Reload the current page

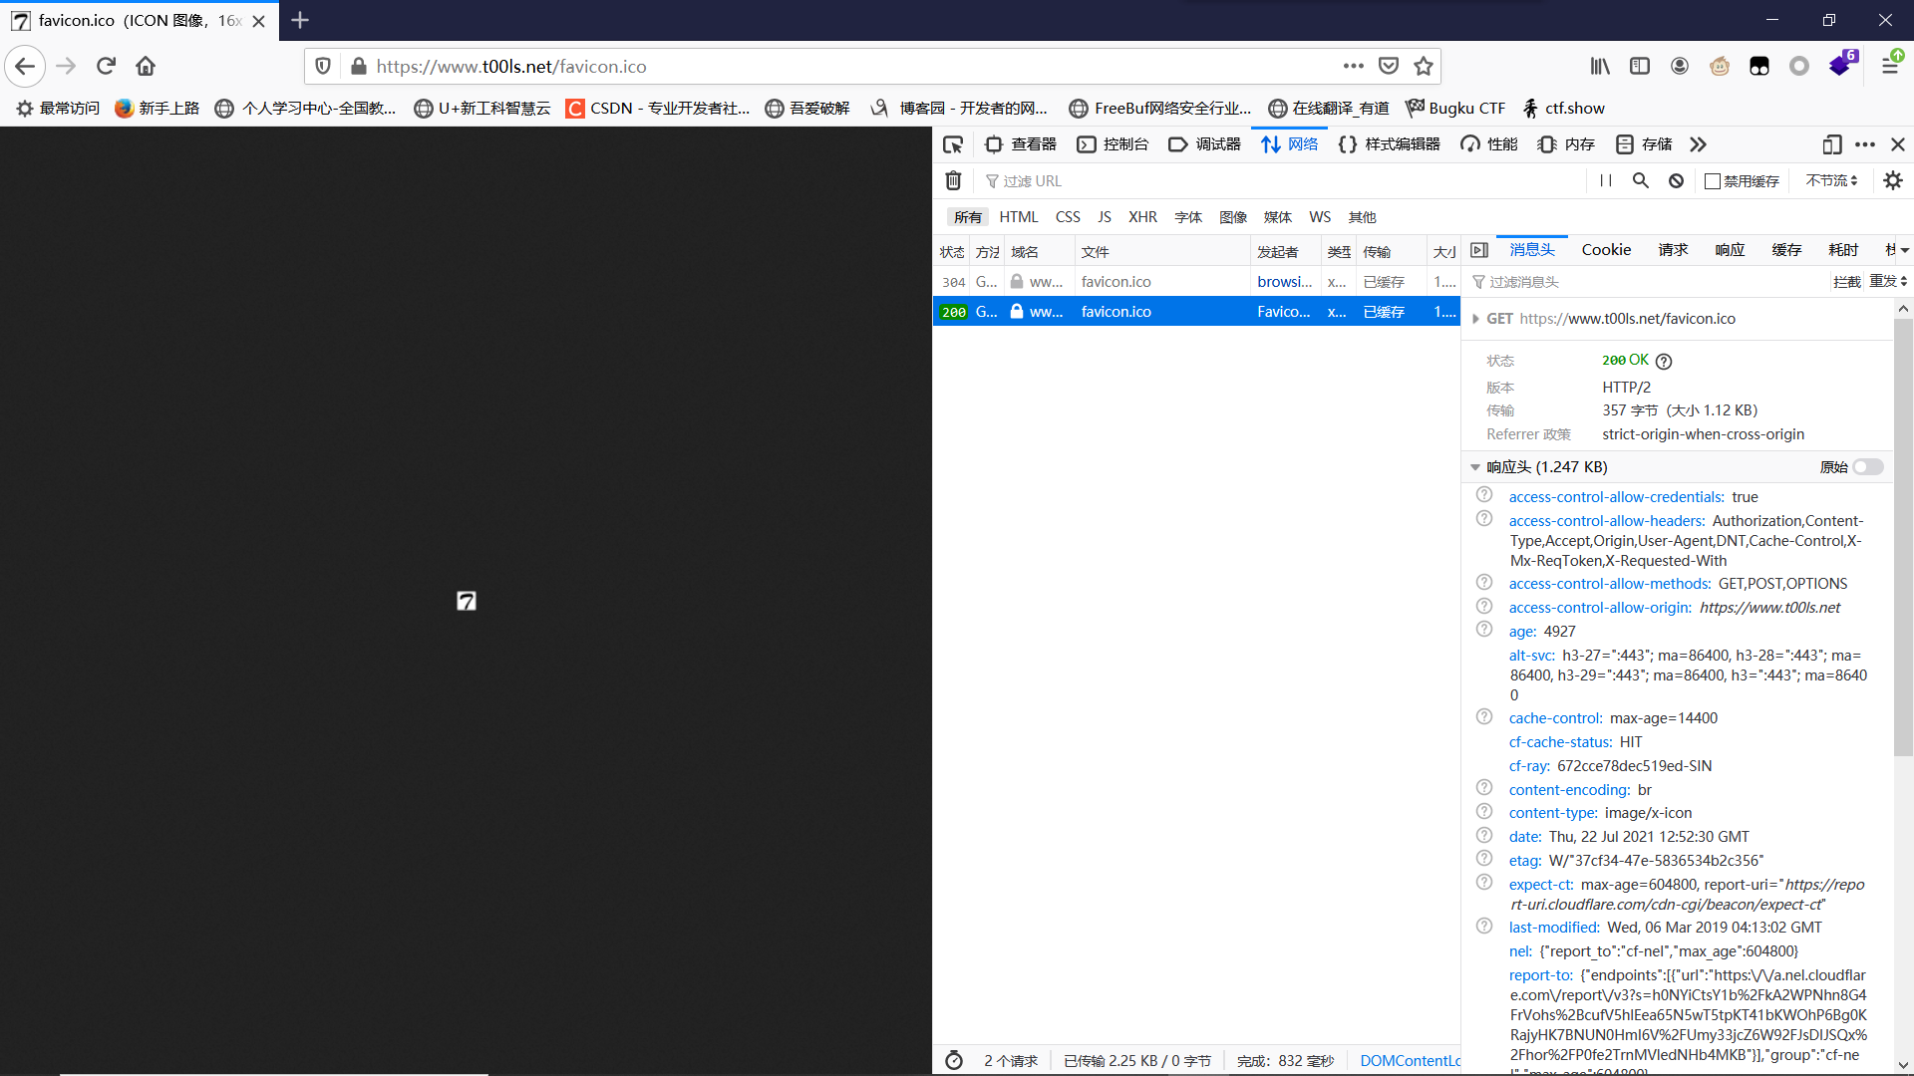click(106, 66)
